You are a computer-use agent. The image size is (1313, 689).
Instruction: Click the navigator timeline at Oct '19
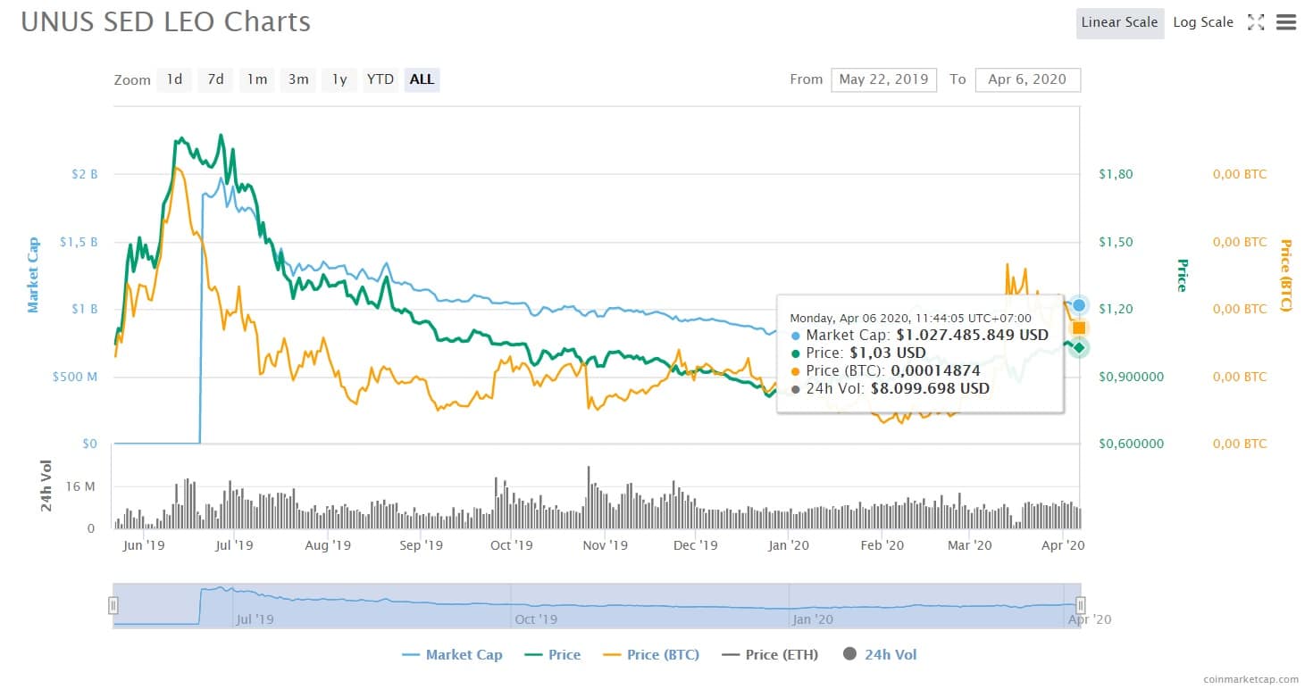536,618
